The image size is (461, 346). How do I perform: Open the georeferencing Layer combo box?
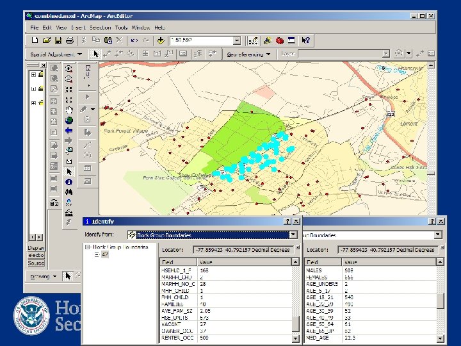pyautogui.click(x=344, y=54)
